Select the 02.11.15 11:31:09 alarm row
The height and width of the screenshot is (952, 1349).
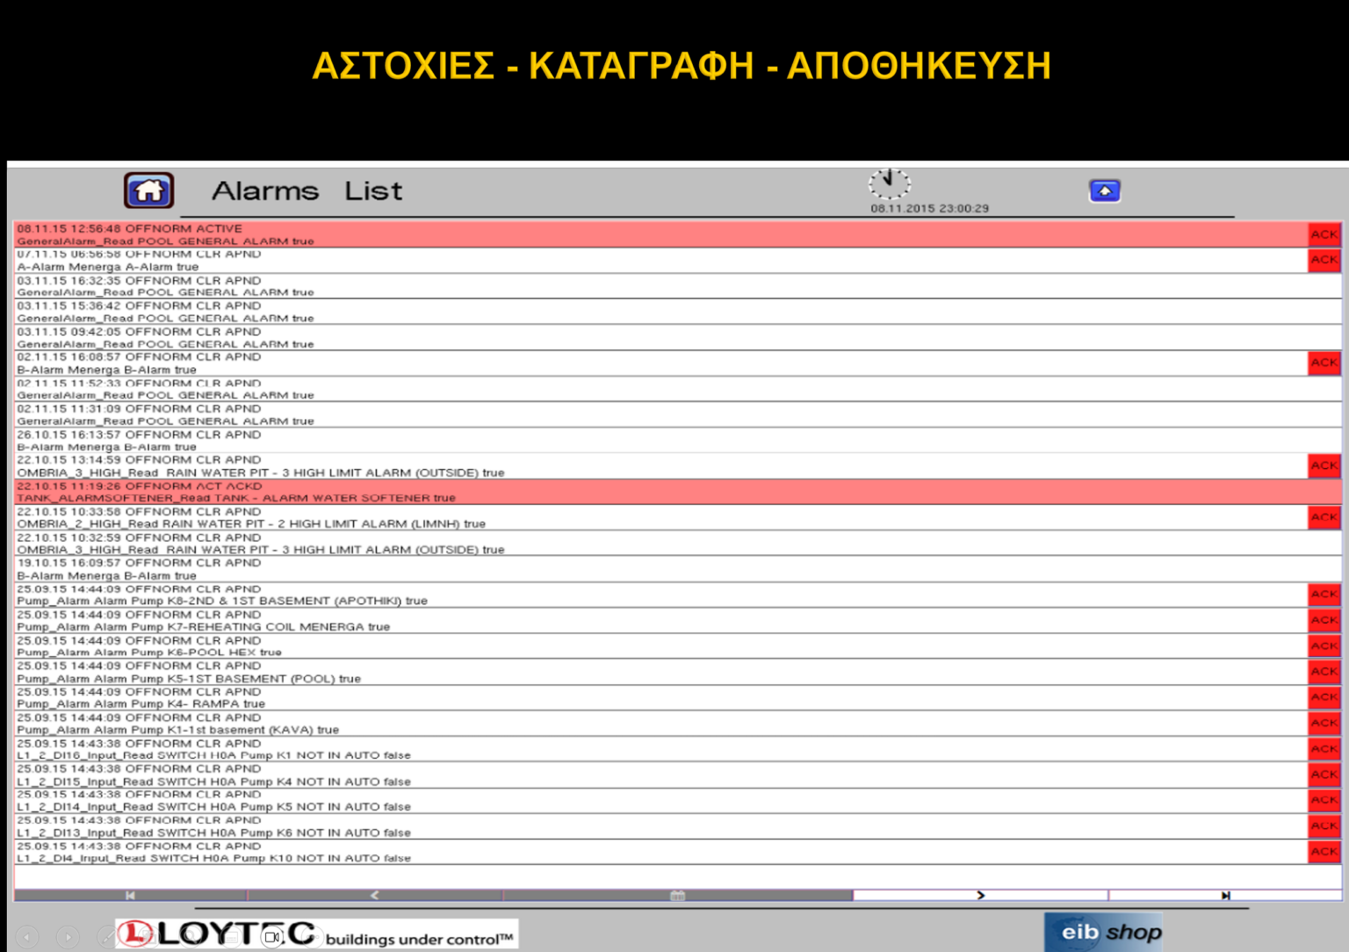point(678,415)
